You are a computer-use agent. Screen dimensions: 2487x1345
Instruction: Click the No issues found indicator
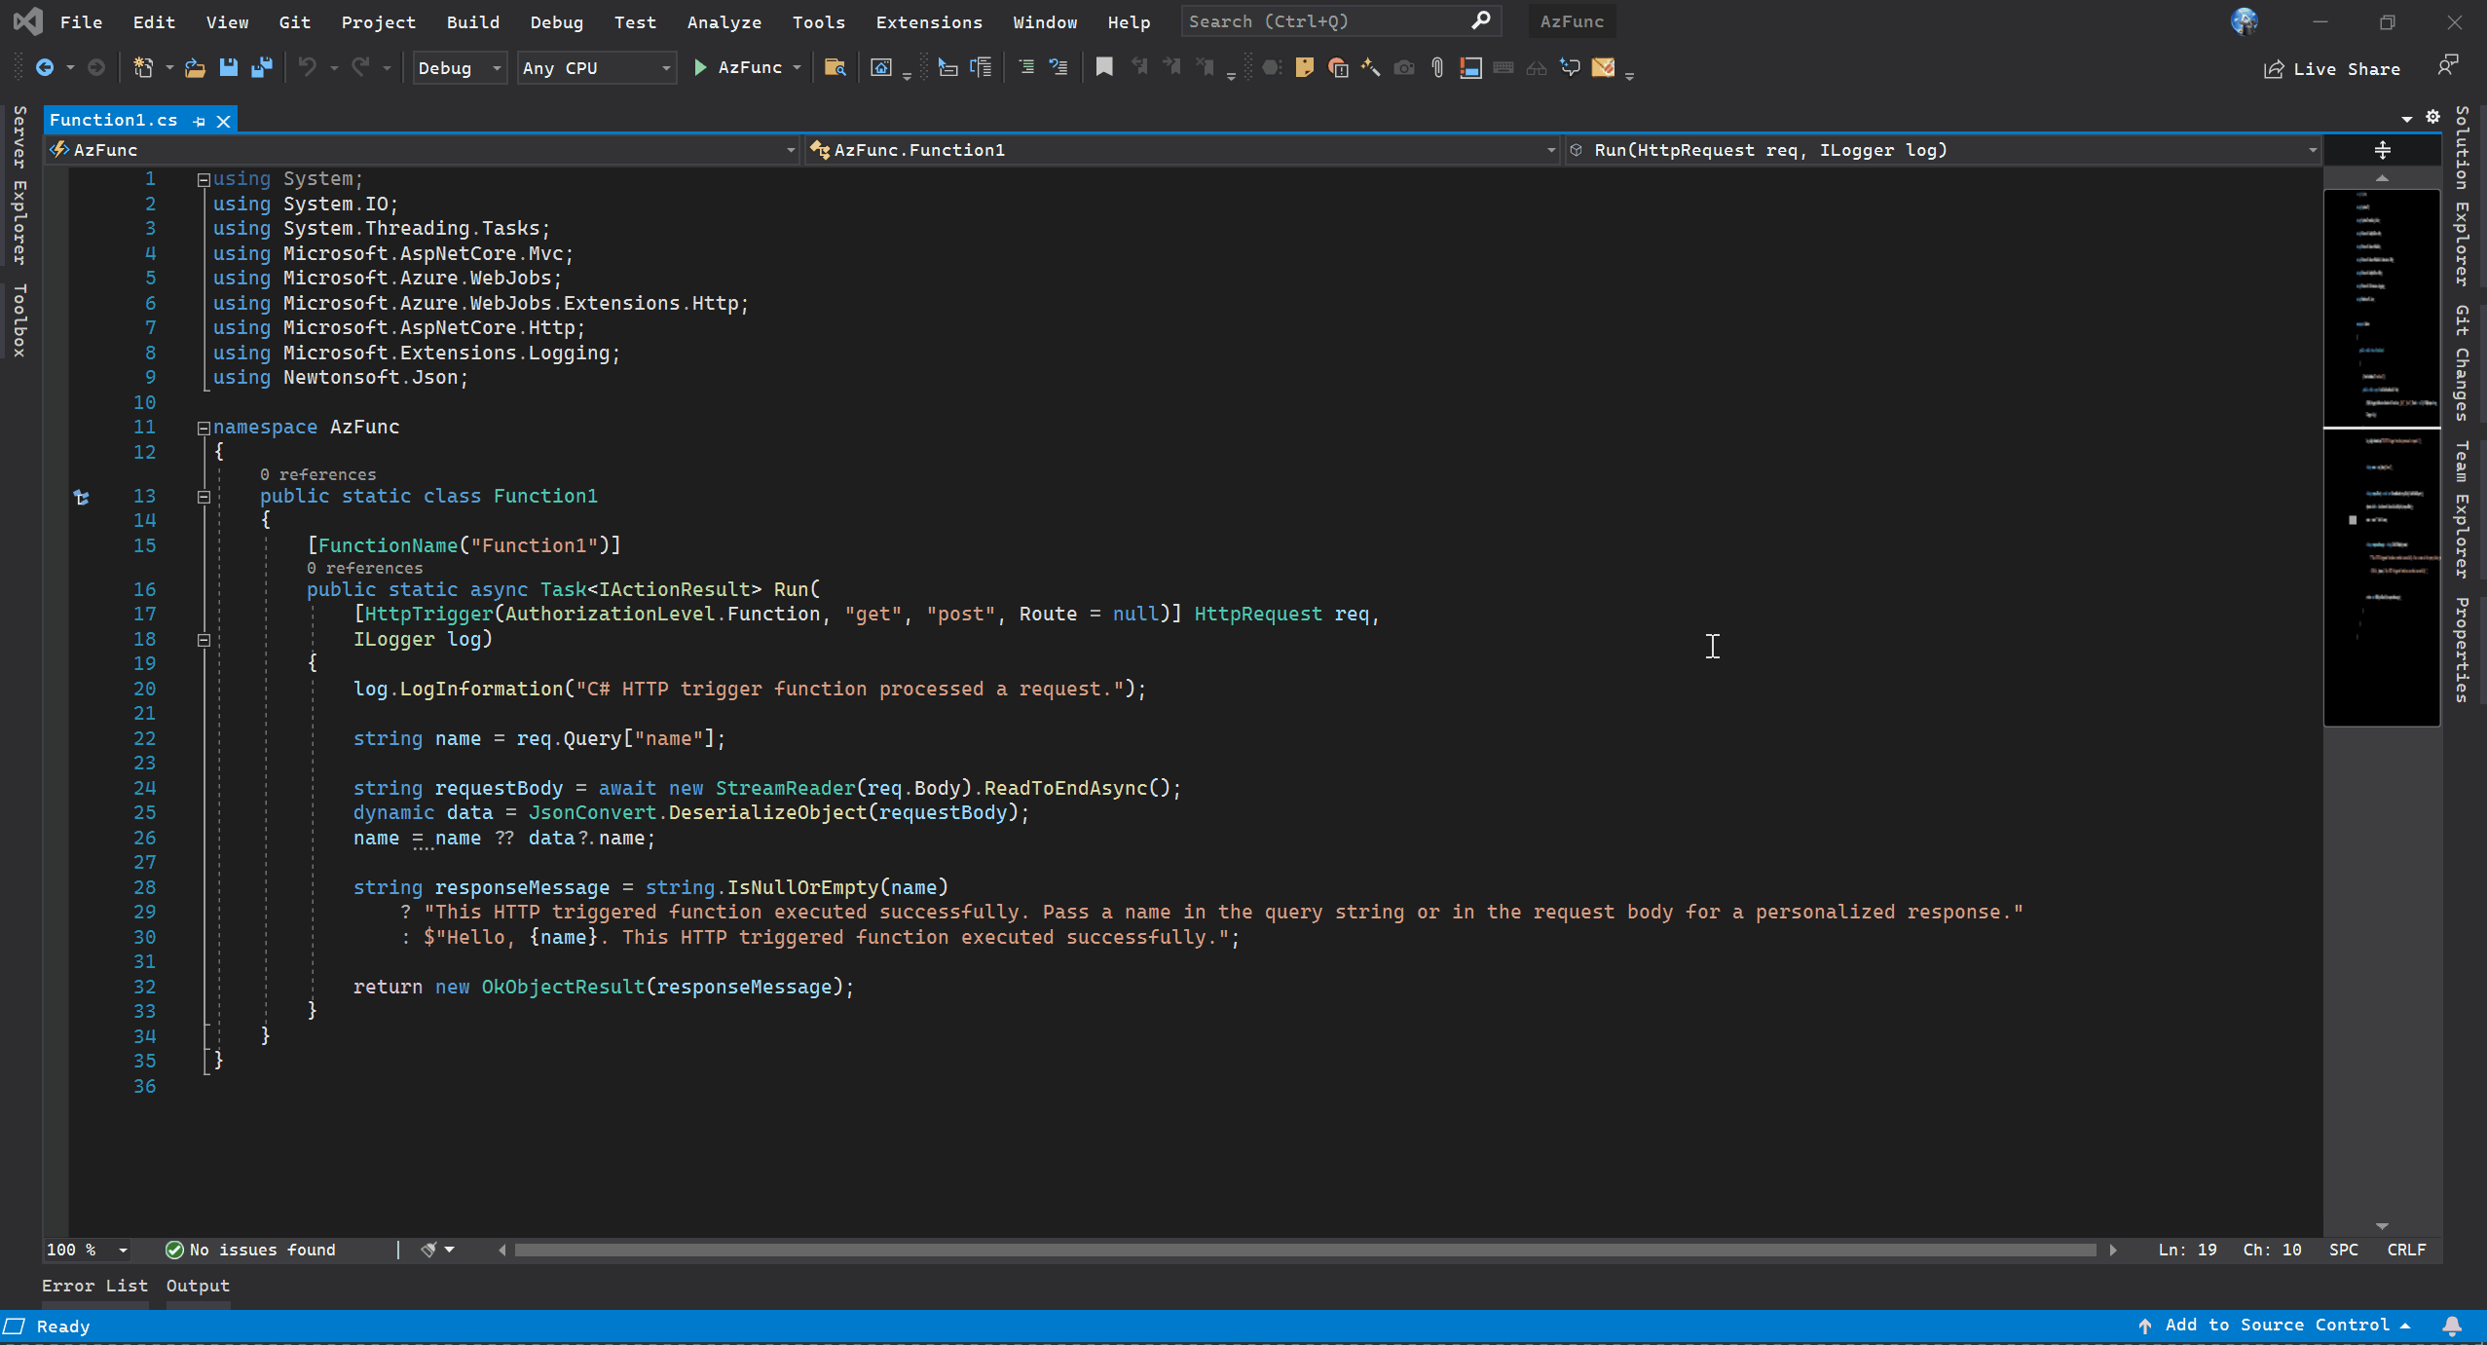pyautogui.click(x=251, y=1250)
